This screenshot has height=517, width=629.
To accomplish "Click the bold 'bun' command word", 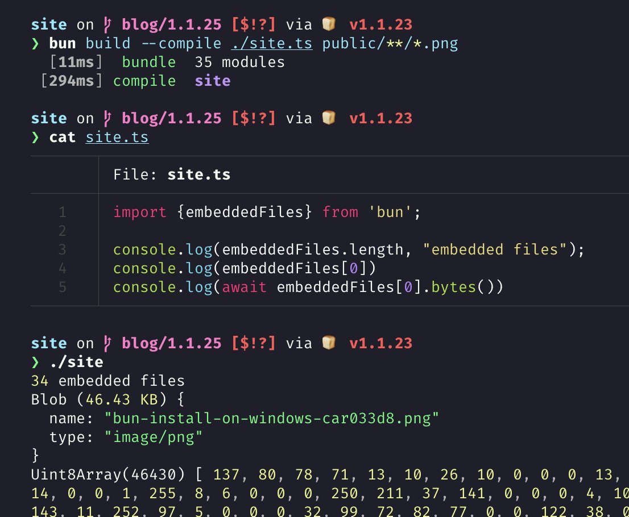I will pos(63,43).
